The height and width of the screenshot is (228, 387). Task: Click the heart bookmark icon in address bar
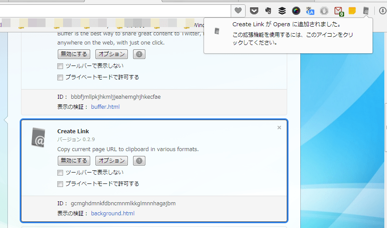click(238, 10)
